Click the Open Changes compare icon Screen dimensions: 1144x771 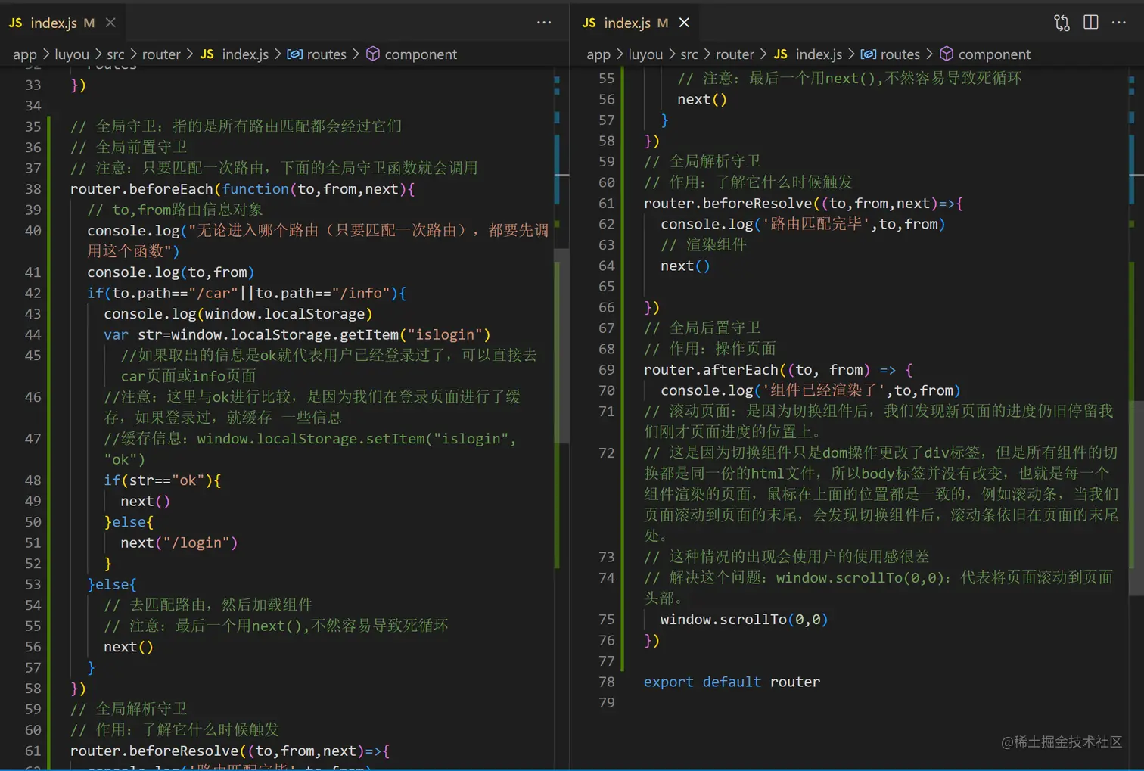[1062, 23]
